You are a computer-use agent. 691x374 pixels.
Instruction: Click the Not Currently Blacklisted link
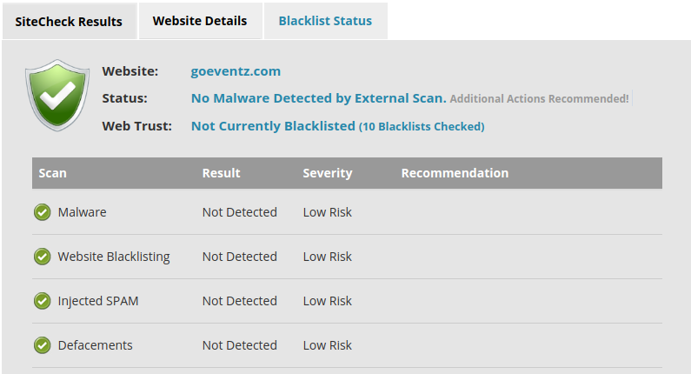(x=273, y=126)
